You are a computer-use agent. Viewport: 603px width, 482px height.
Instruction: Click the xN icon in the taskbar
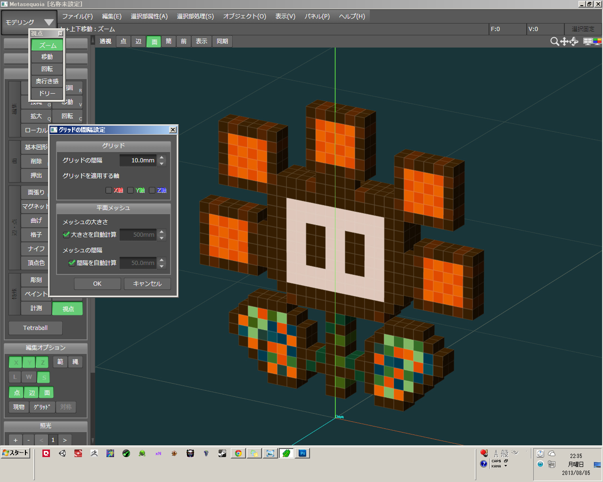click(158, 453)
